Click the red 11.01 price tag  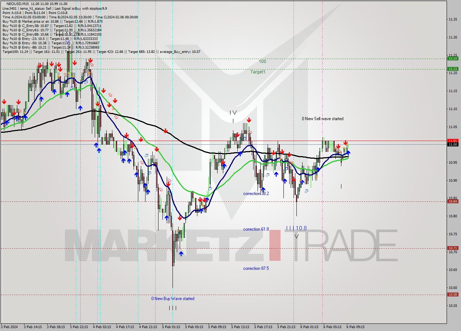tap(453, 141)
